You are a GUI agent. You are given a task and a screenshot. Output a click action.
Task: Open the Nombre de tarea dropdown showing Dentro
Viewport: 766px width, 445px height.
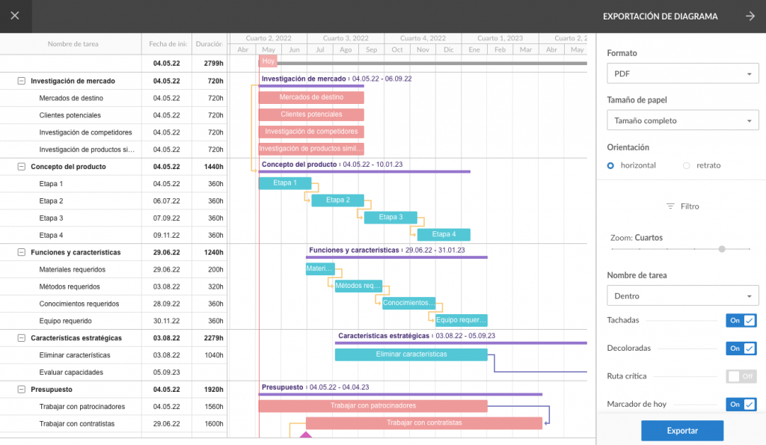[681, 295]
